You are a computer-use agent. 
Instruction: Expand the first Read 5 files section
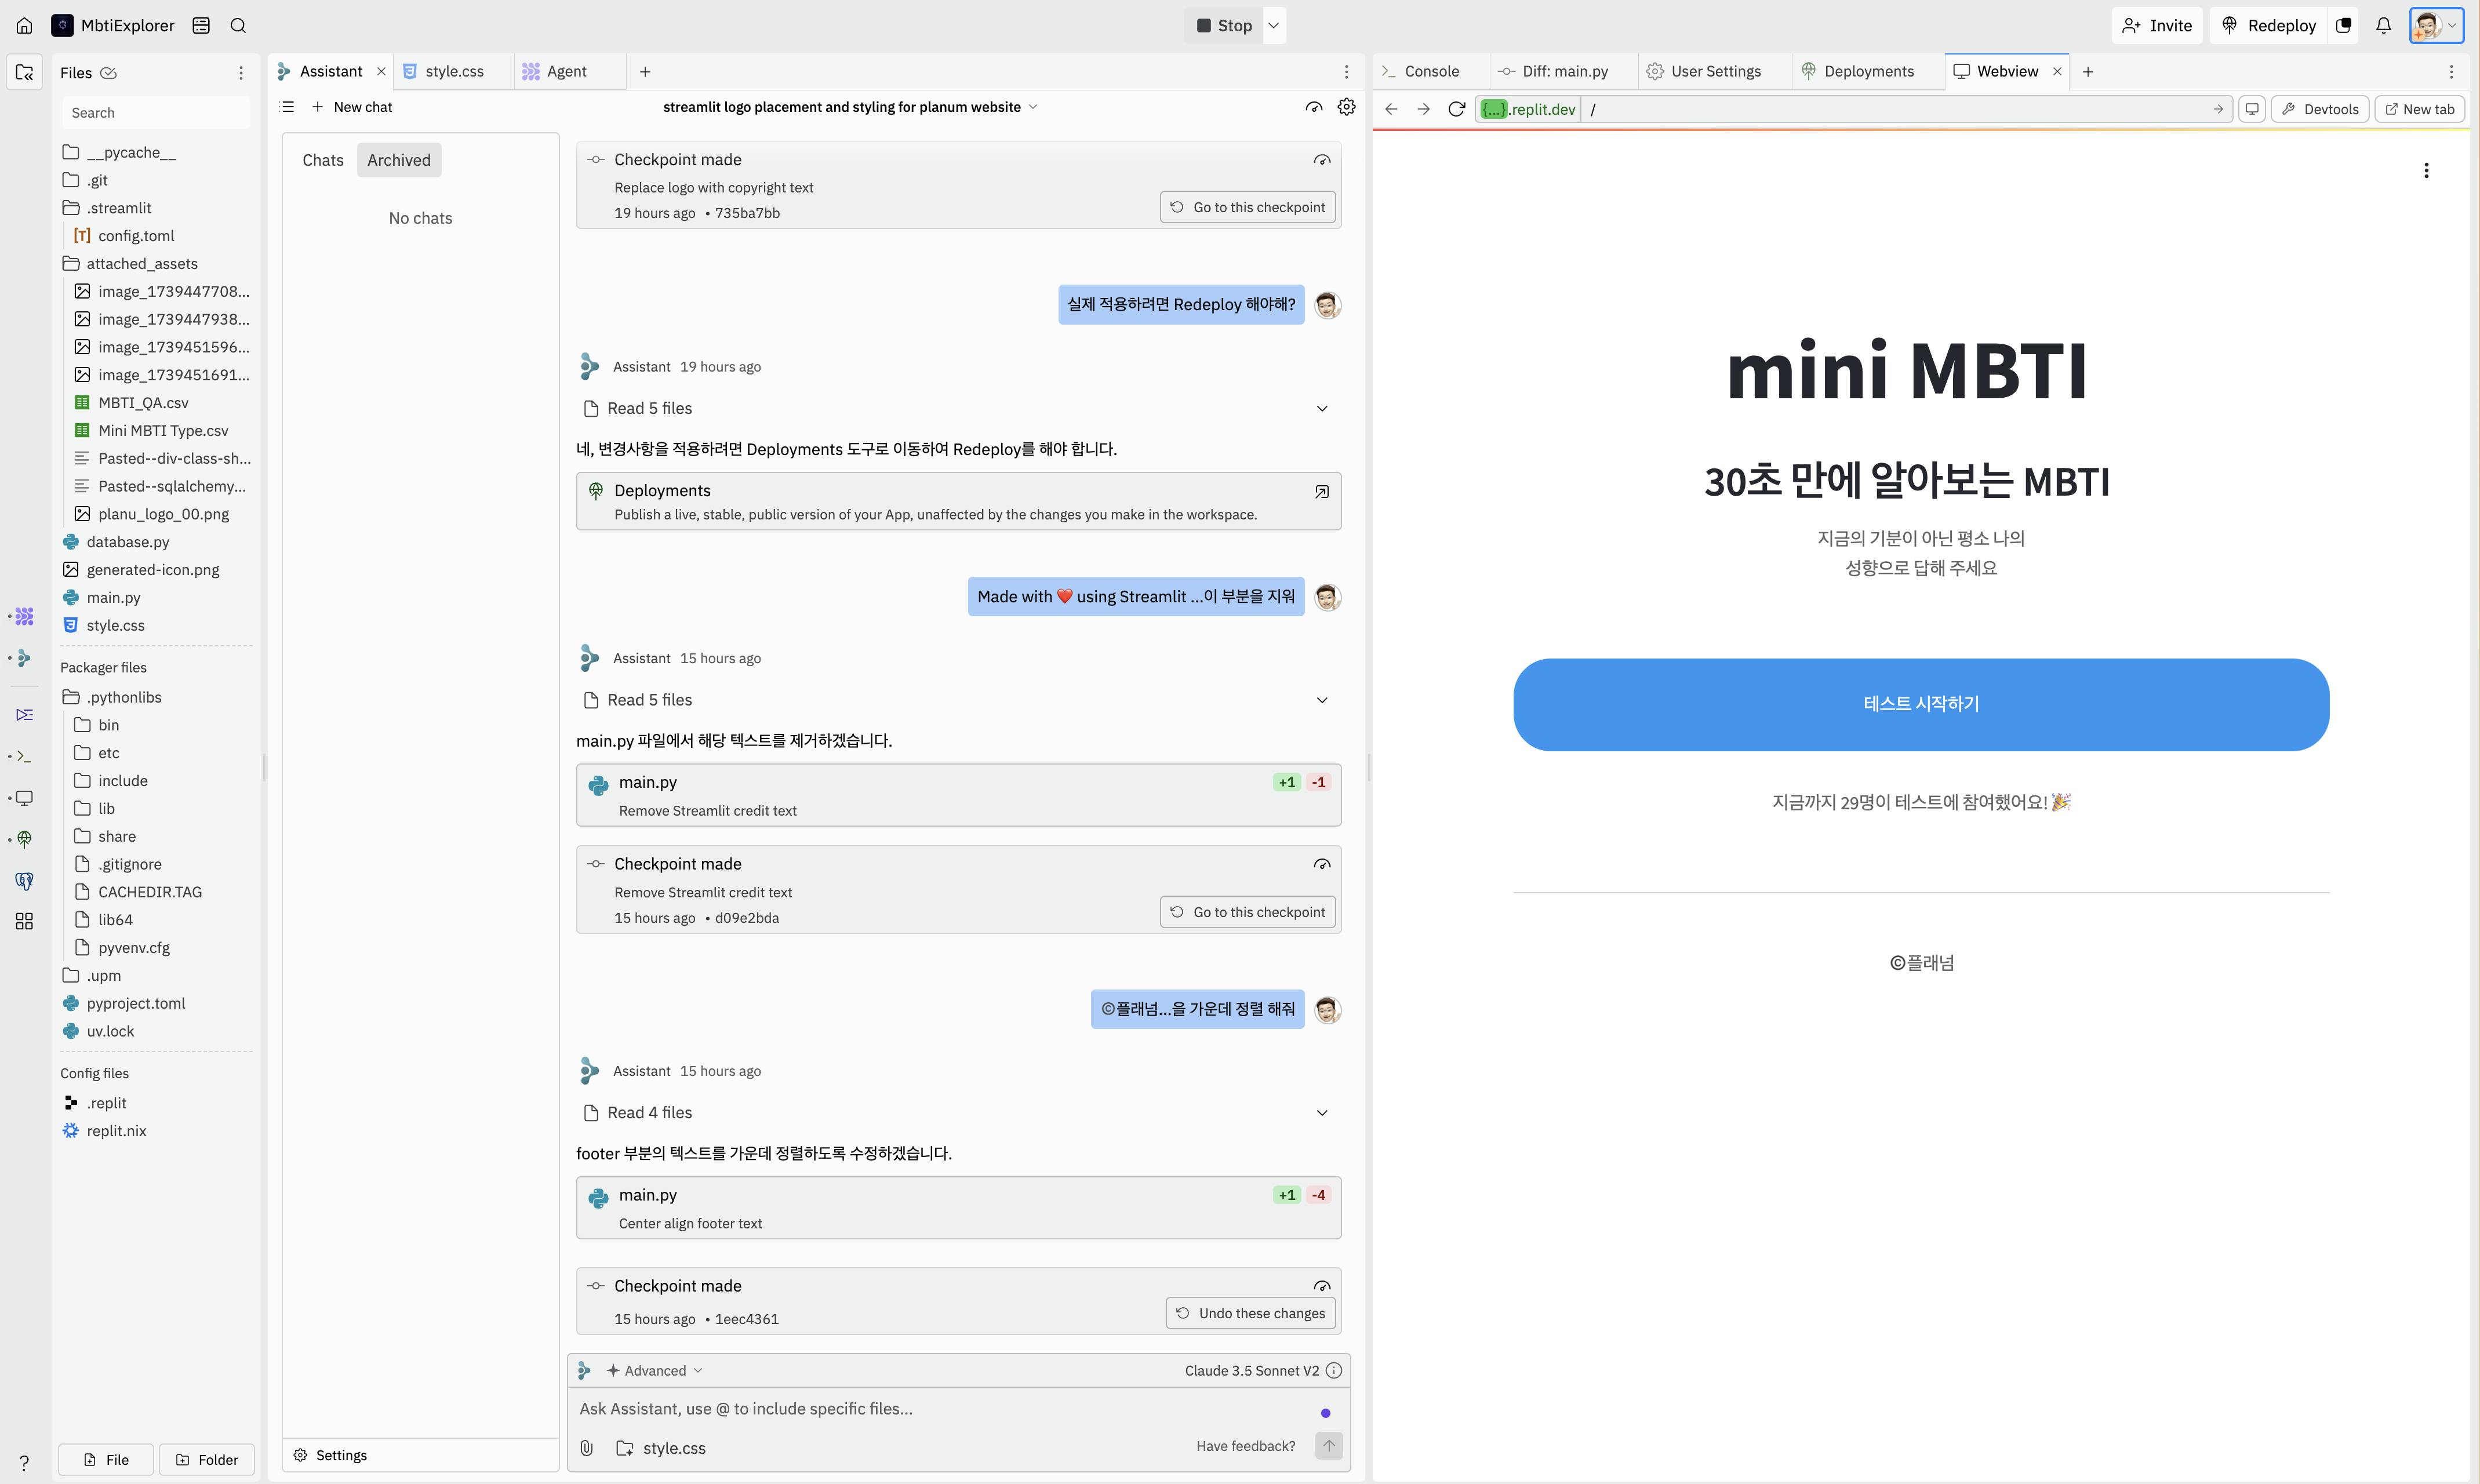1321,408
